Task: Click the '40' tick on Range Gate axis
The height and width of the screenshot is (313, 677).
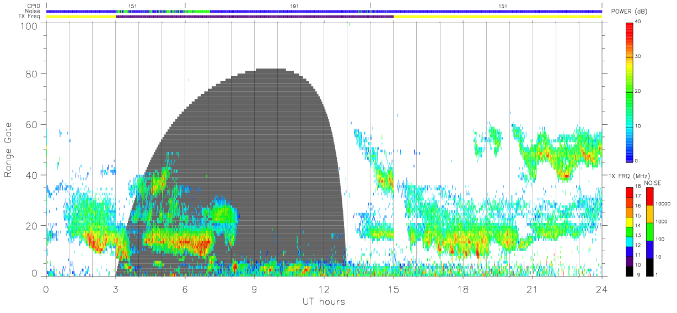Action: pyautogui.click(x=32, y=176)
